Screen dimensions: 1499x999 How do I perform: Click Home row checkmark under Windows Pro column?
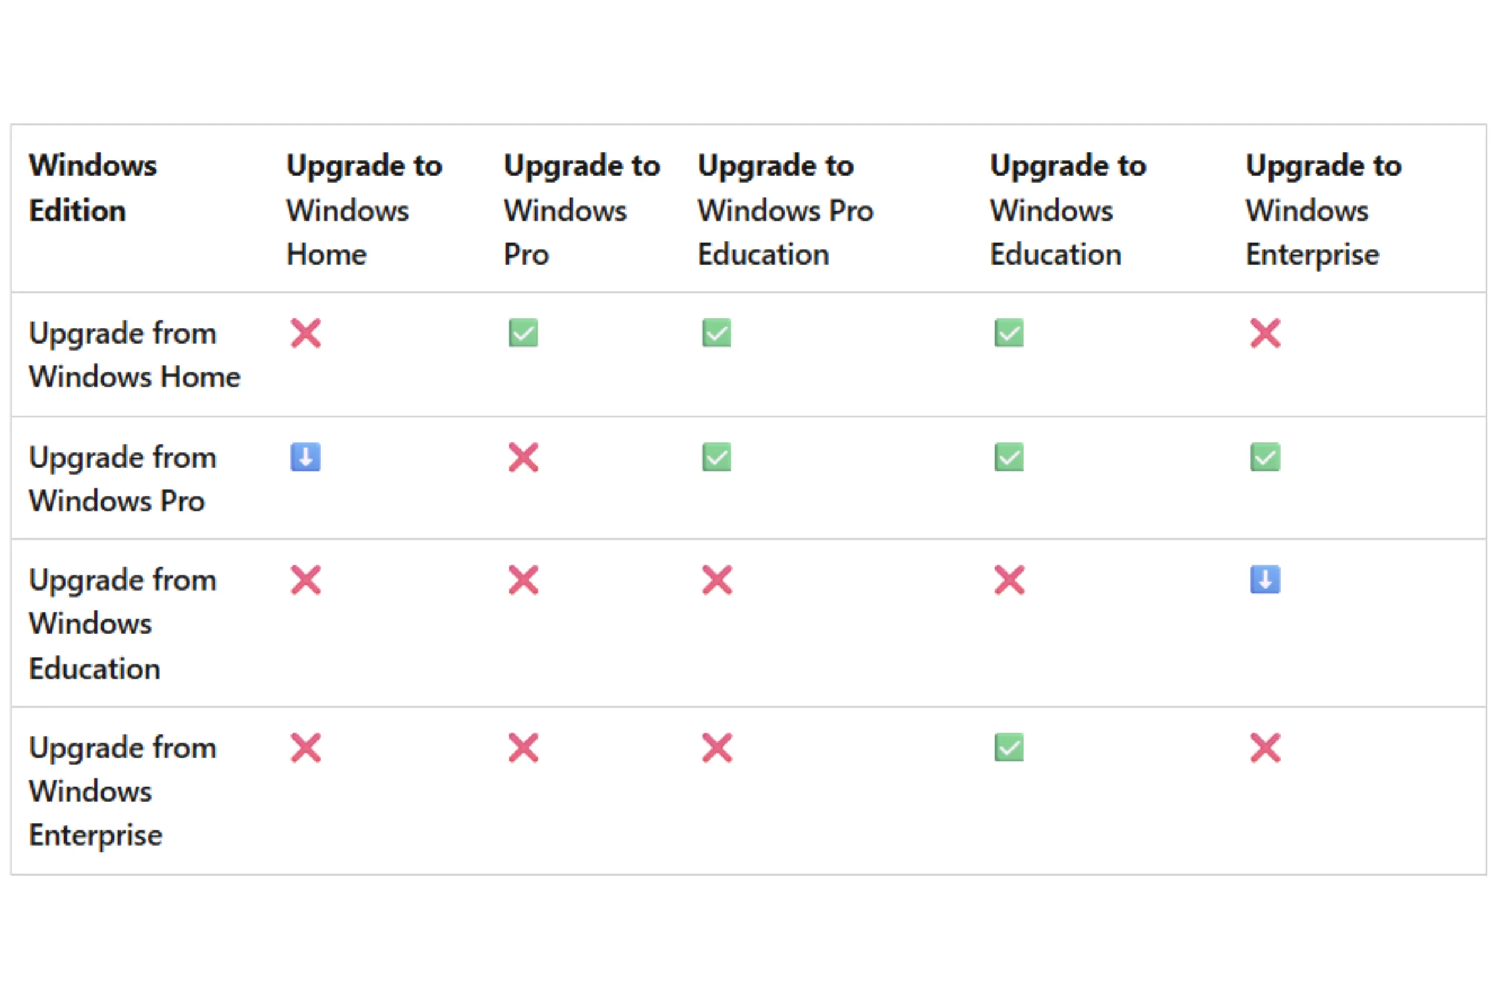[x=523, y=332]
